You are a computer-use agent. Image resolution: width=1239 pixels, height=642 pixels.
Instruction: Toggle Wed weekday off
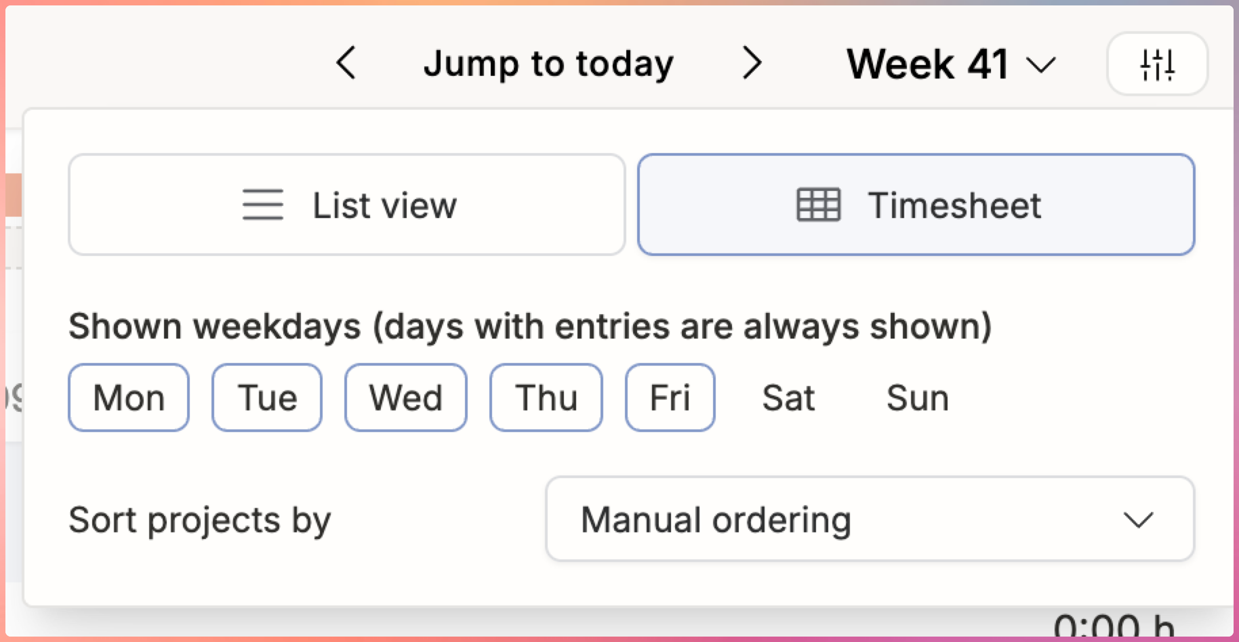[x=406, y=398]
